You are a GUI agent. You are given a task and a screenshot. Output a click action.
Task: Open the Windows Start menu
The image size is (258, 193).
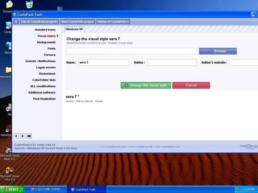point(12,189)
